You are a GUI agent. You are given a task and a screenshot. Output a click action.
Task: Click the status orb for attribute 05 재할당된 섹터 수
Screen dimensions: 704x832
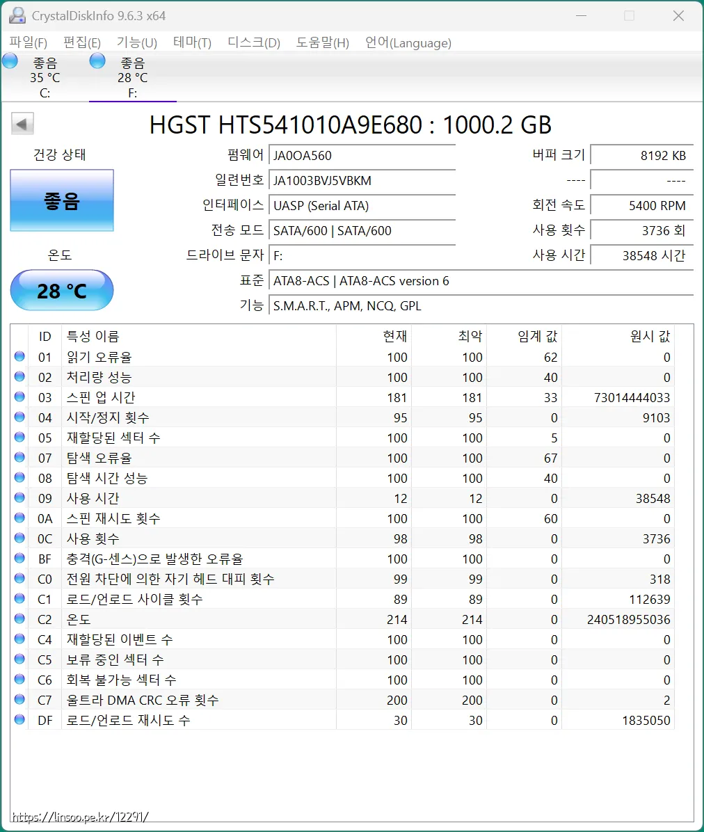click(x=19, y=438)
